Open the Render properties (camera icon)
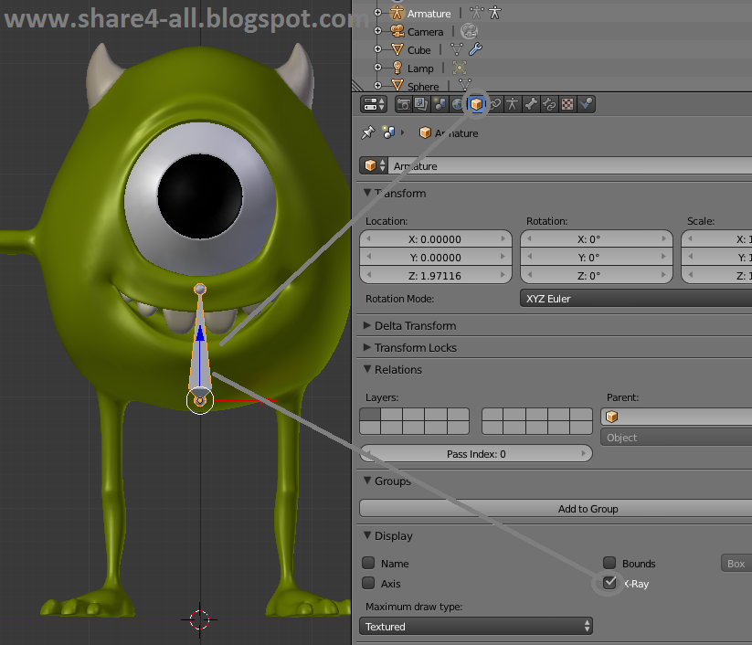 pyautogui.click(x=405, y=103)
